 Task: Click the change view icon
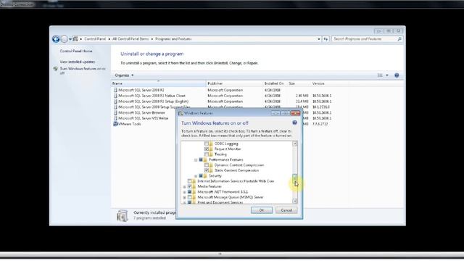pos(380,75)
